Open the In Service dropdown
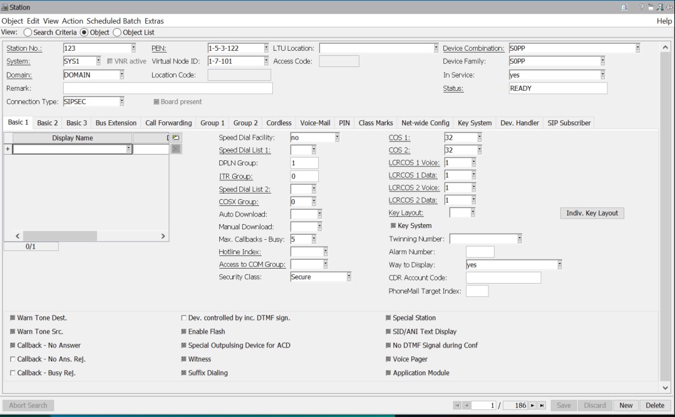675x417 pixels. point(602,75)
